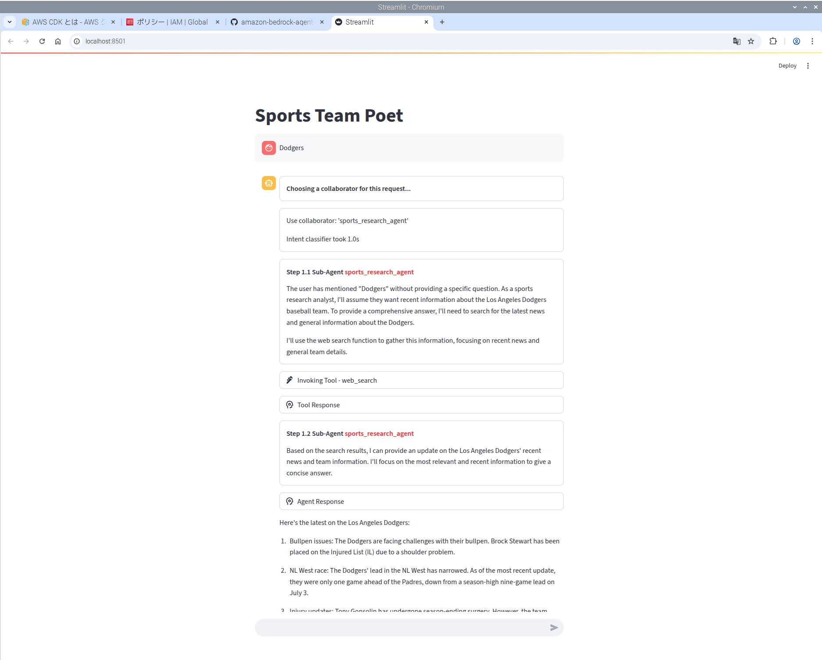Image resolution: width=822 pixels, height=661 pixels.
Task: Click the browser back arrow
Action: [x=11, y=41]
